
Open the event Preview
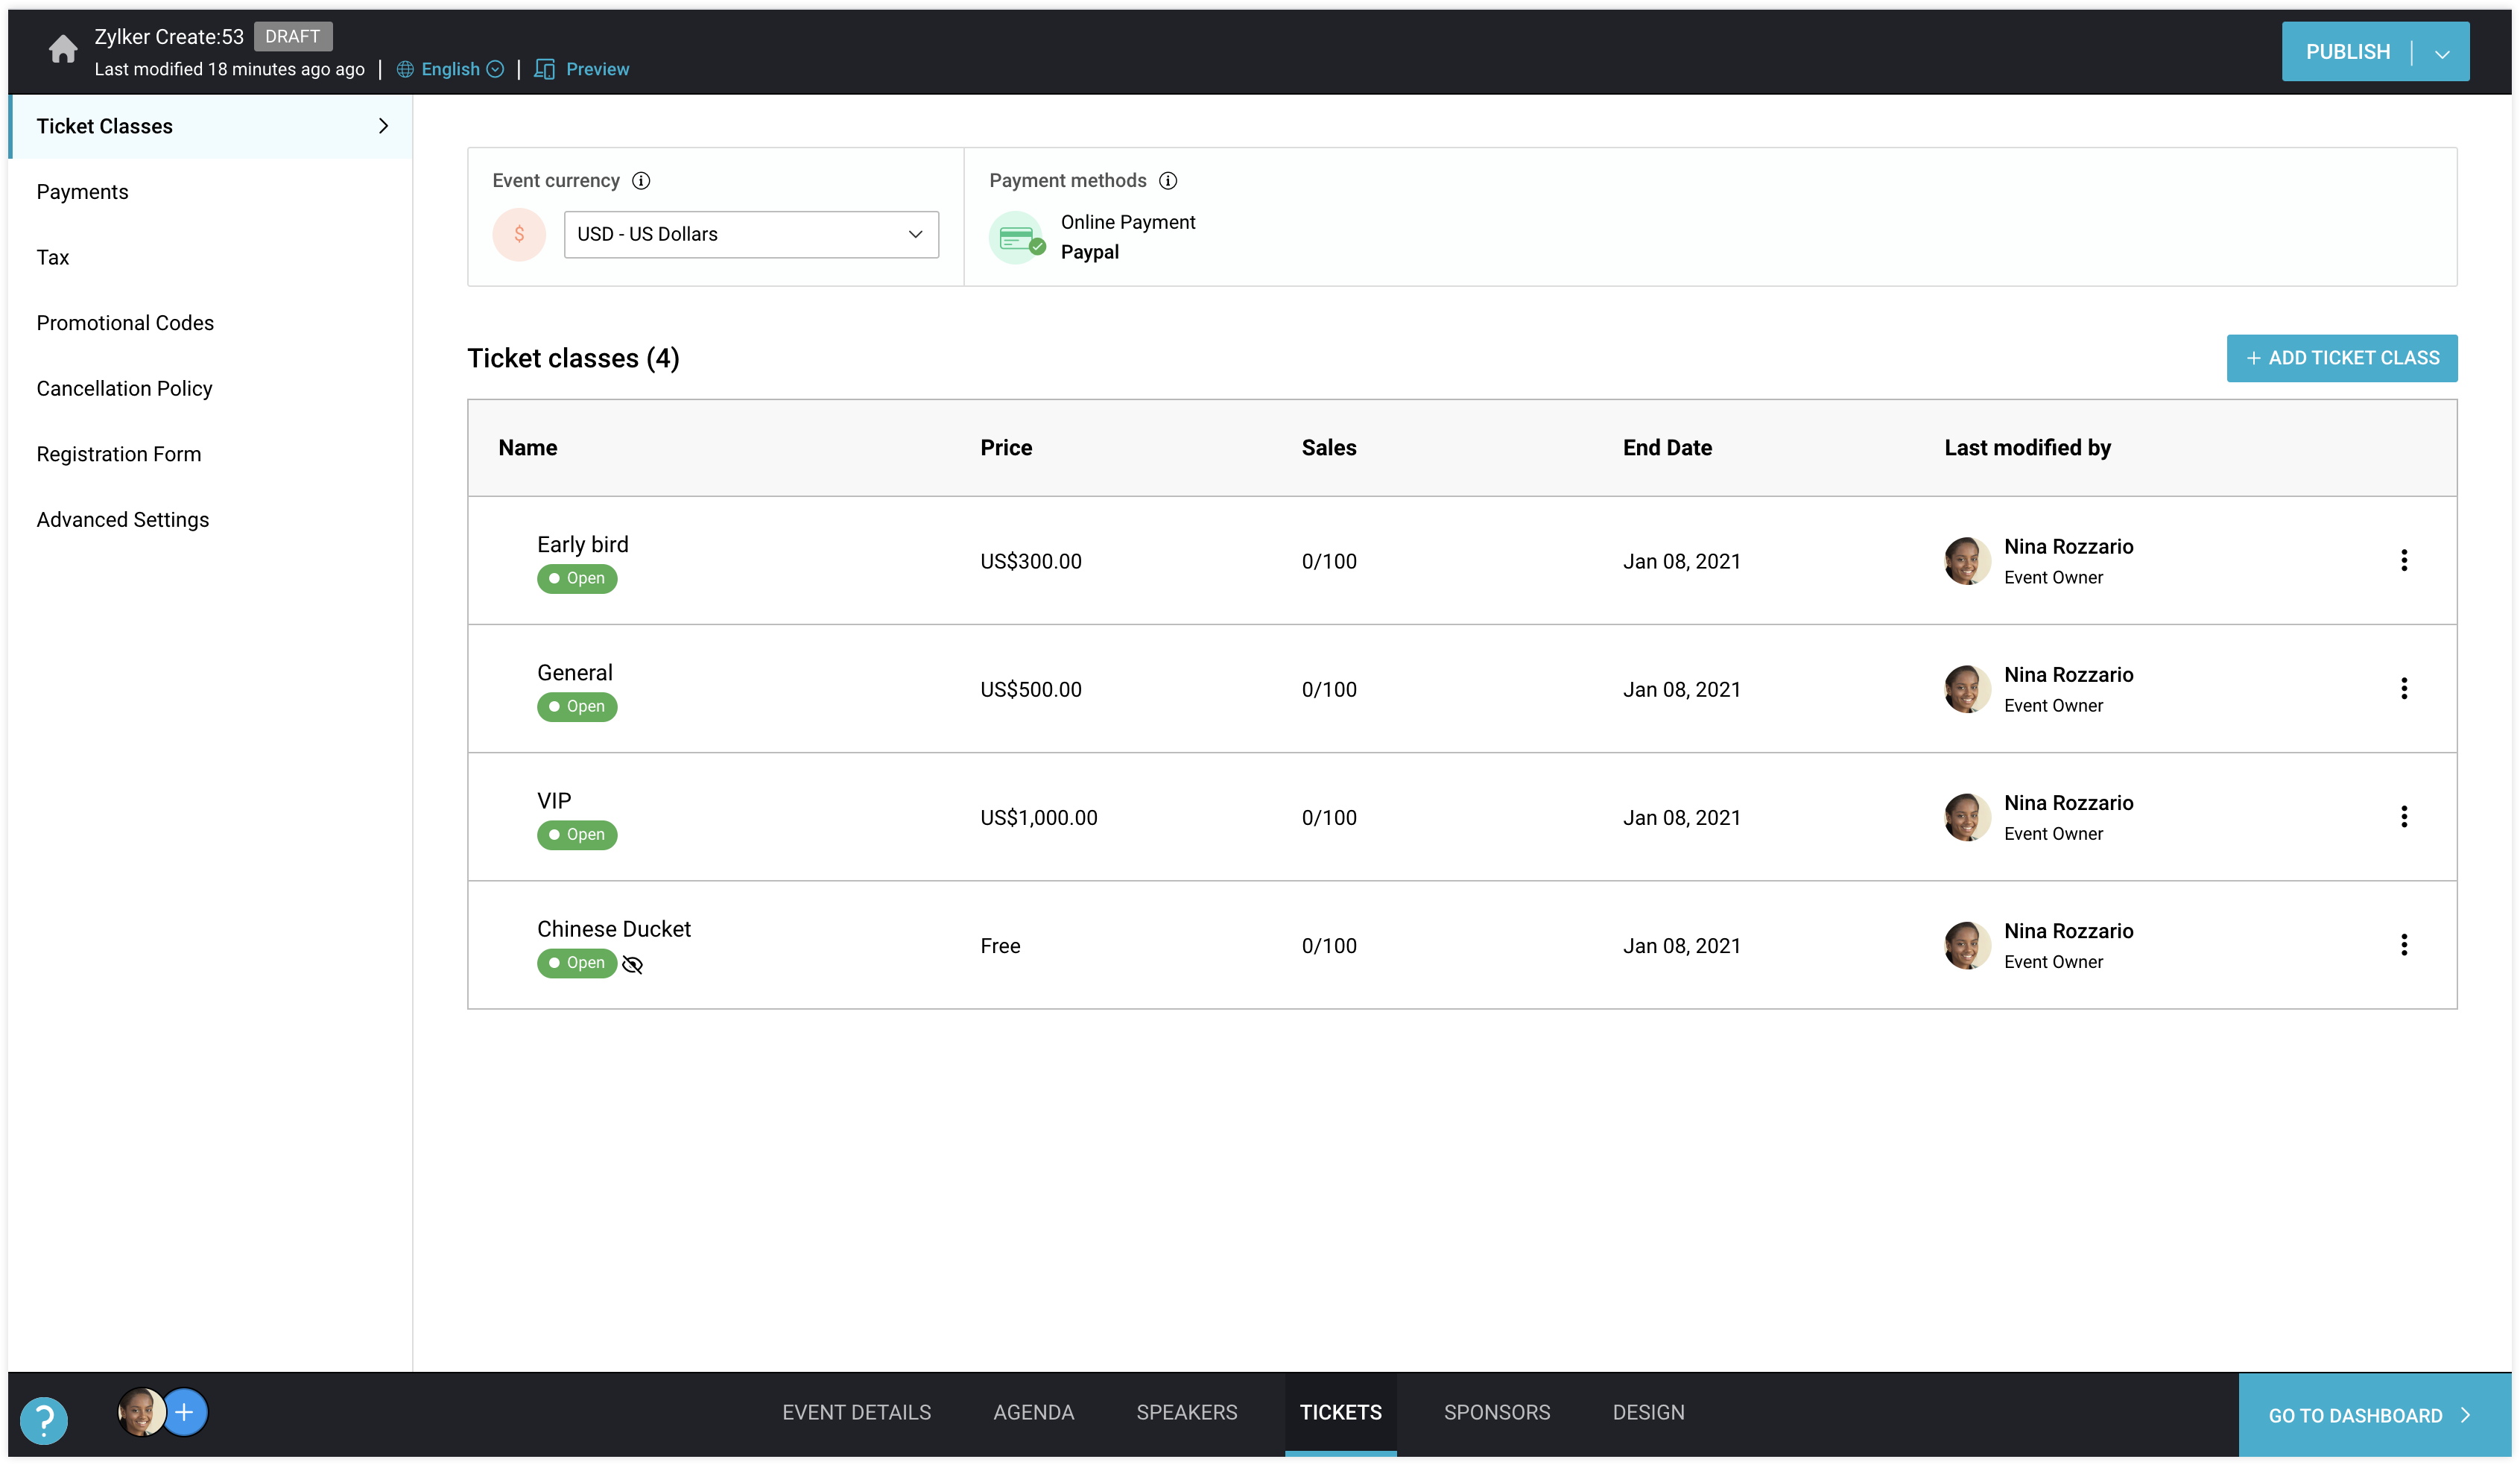pos(597,68)
